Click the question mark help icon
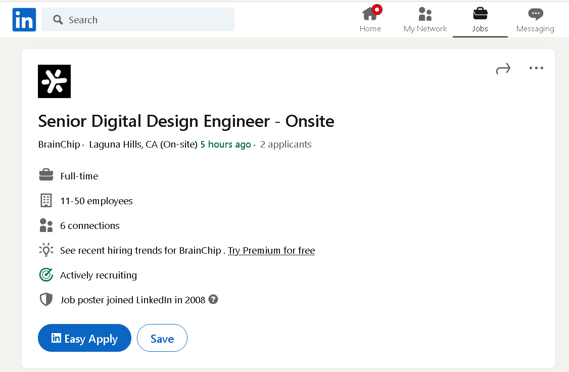Image resolution: width=569 pixels, height=372 pixels. [x=213, y=299]
